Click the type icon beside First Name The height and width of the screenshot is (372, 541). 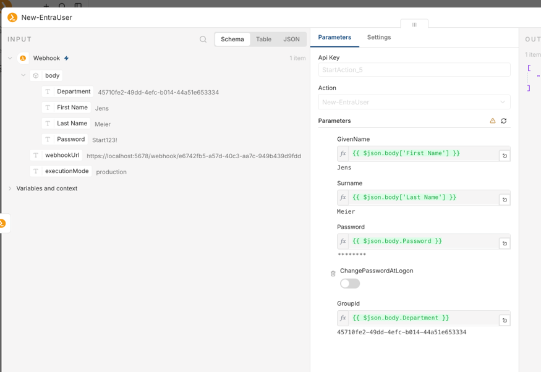tap(48, 108)
